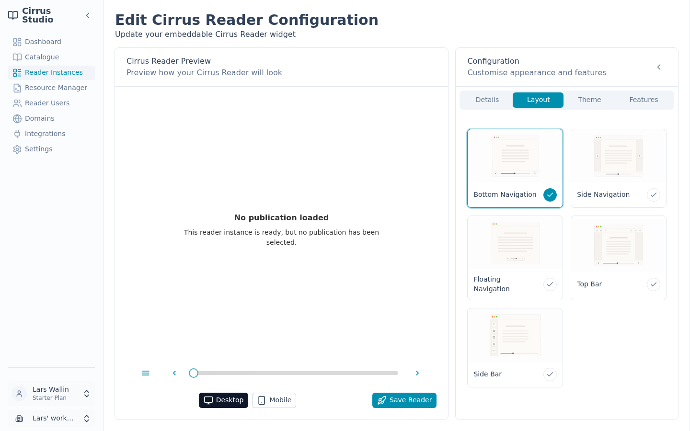690x431 pixels.
Task: Switch preview to Mobile
Action: (x=274, y=400)
